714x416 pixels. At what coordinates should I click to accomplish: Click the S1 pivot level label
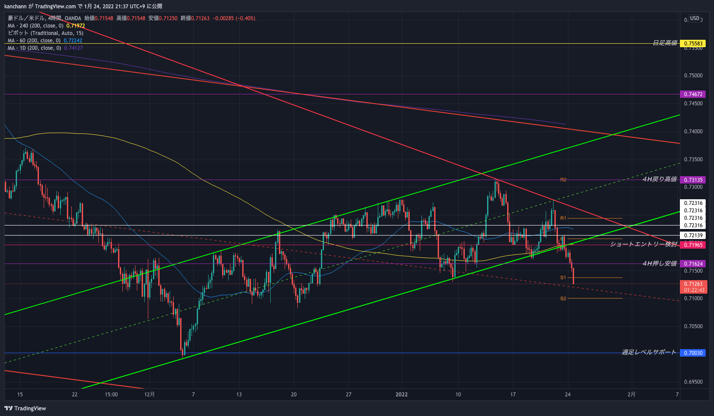click(563, 277)
